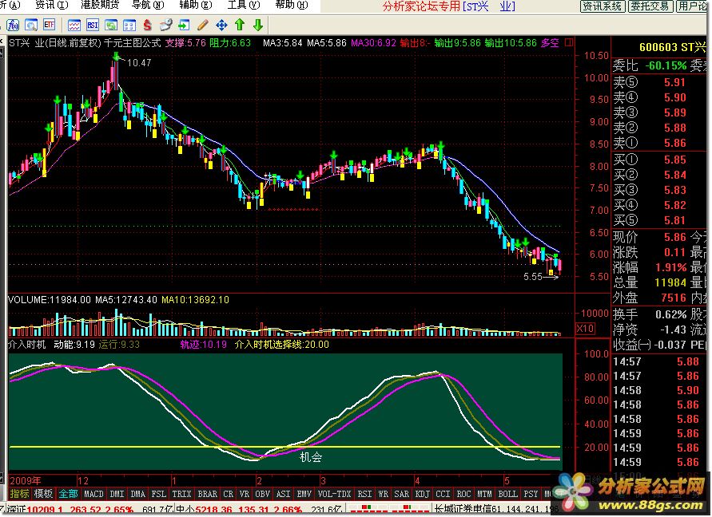The height and width of the screenshot is (517, 712).
Task: Select the RSI tab in bottom indicator bar
Action: click(364, 494)
